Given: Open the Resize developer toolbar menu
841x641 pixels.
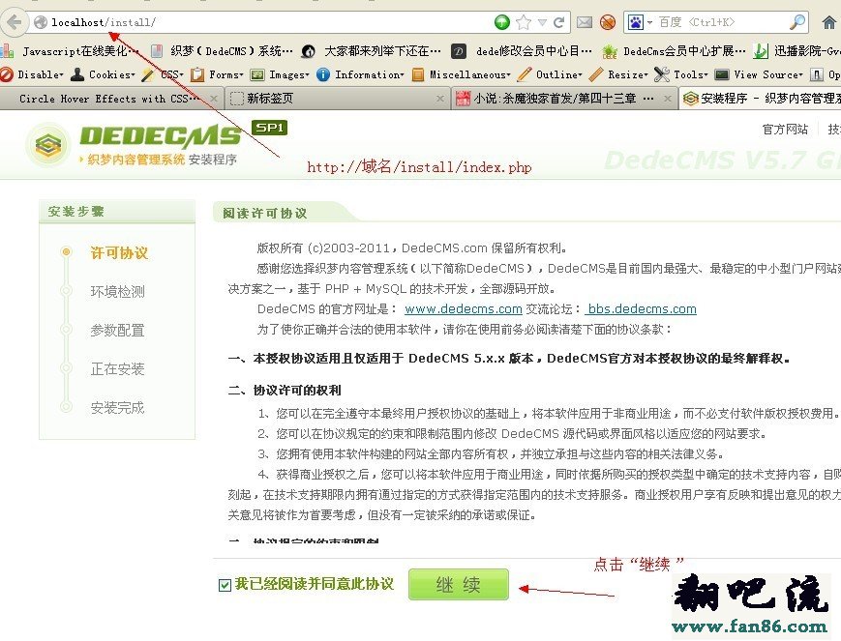Looking at the screenshot, I should pos(618,74).
